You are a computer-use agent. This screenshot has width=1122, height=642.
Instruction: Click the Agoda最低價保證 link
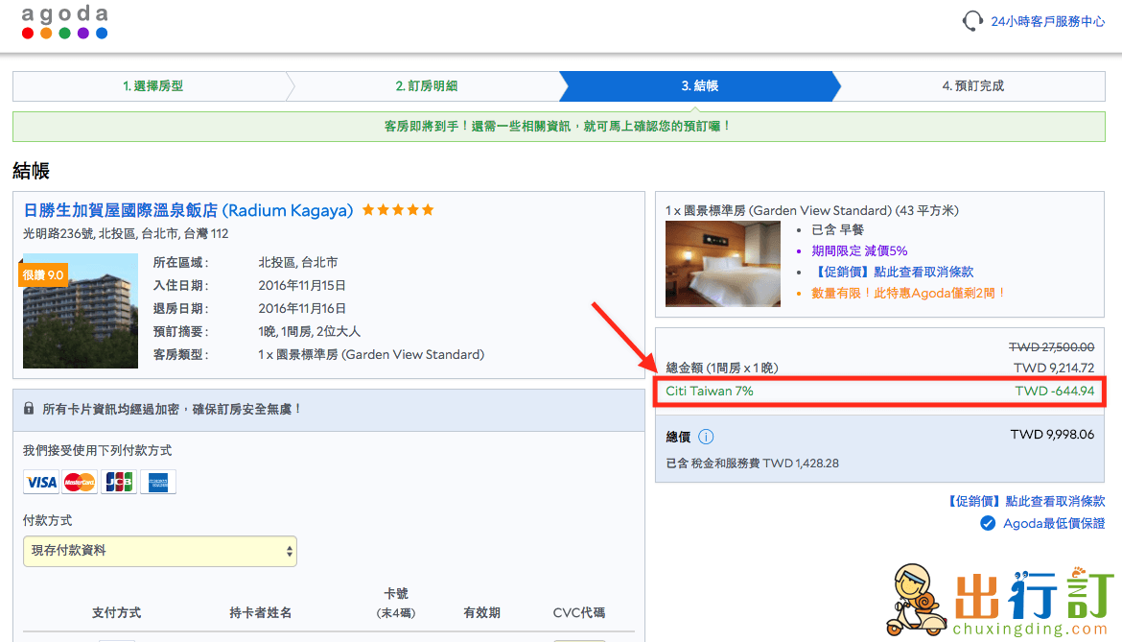(1053, 523)
